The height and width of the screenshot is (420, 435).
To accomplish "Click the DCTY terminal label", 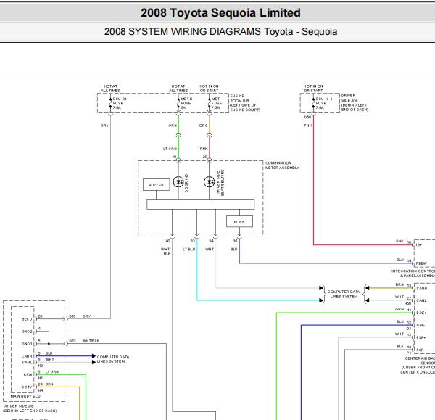I will [27, 387].
